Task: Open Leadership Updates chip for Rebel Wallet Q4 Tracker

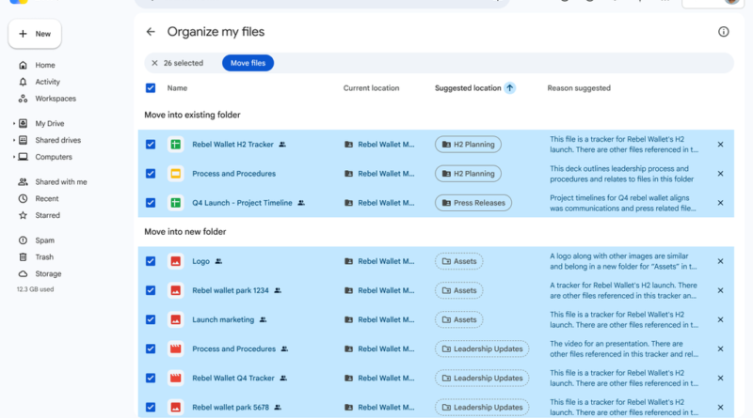Action: [x=482, y=379]
